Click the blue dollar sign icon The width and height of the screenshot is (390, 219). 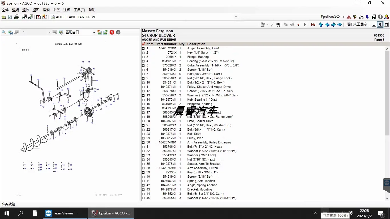pyautogui.click(x=367, y=17)
